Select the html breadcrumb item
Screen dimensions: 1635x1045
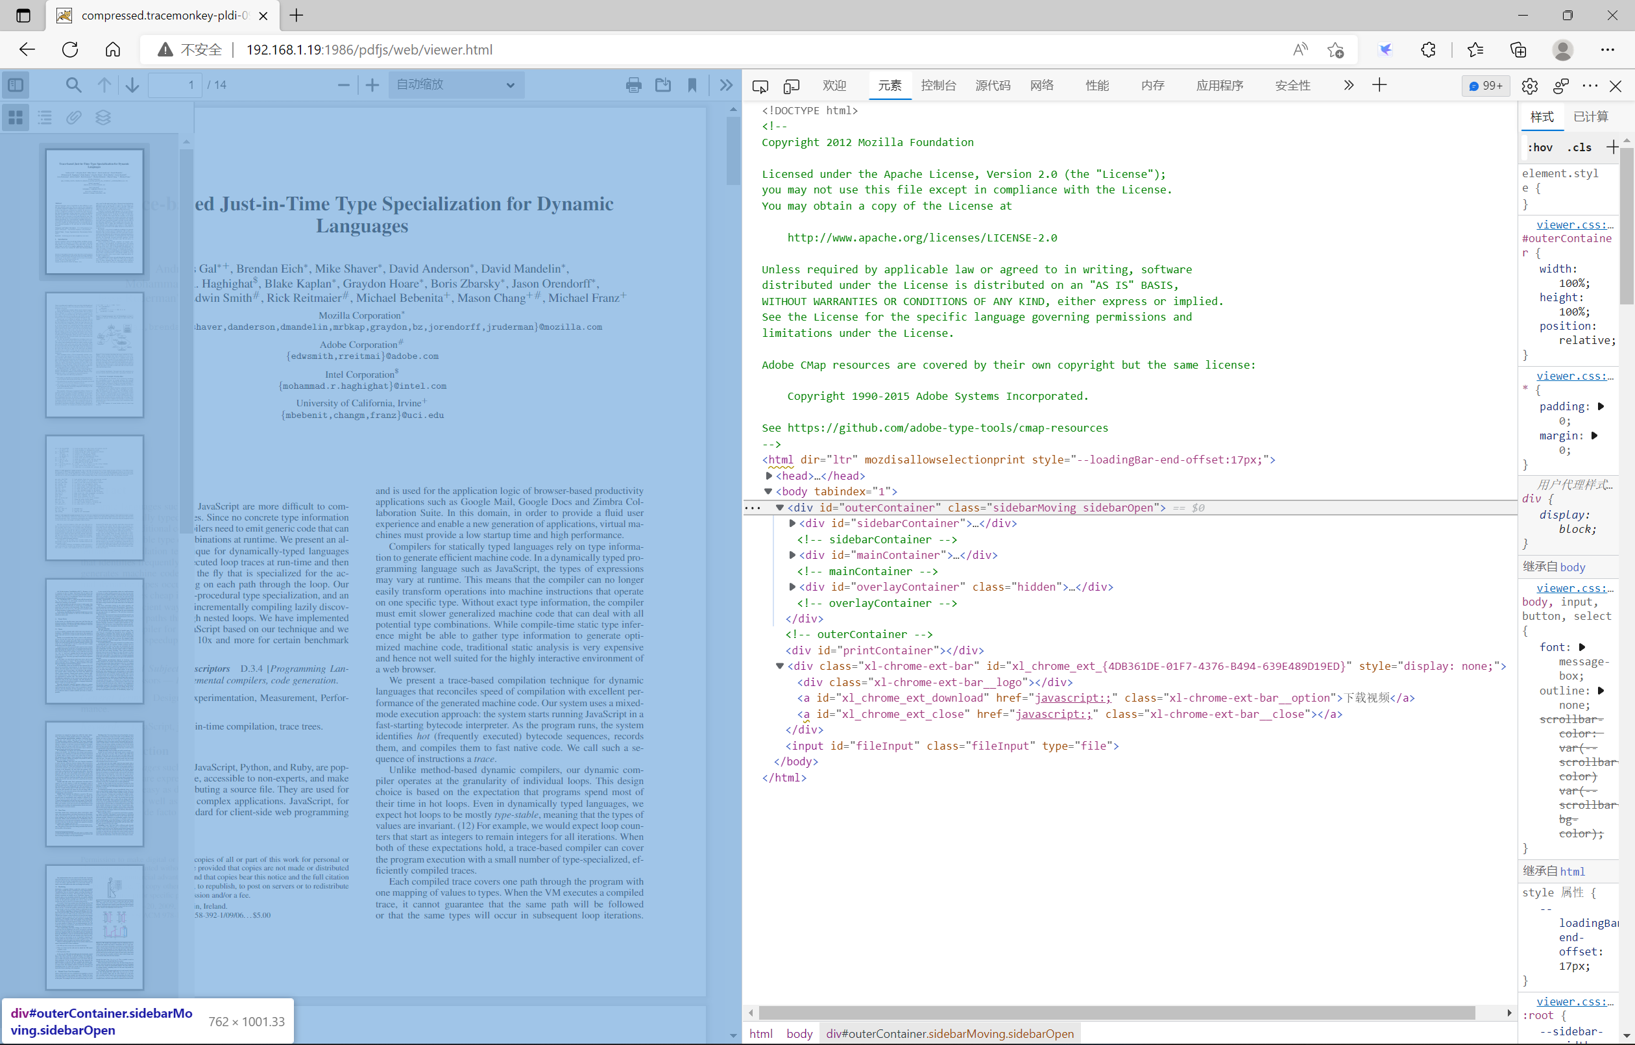760,1033
